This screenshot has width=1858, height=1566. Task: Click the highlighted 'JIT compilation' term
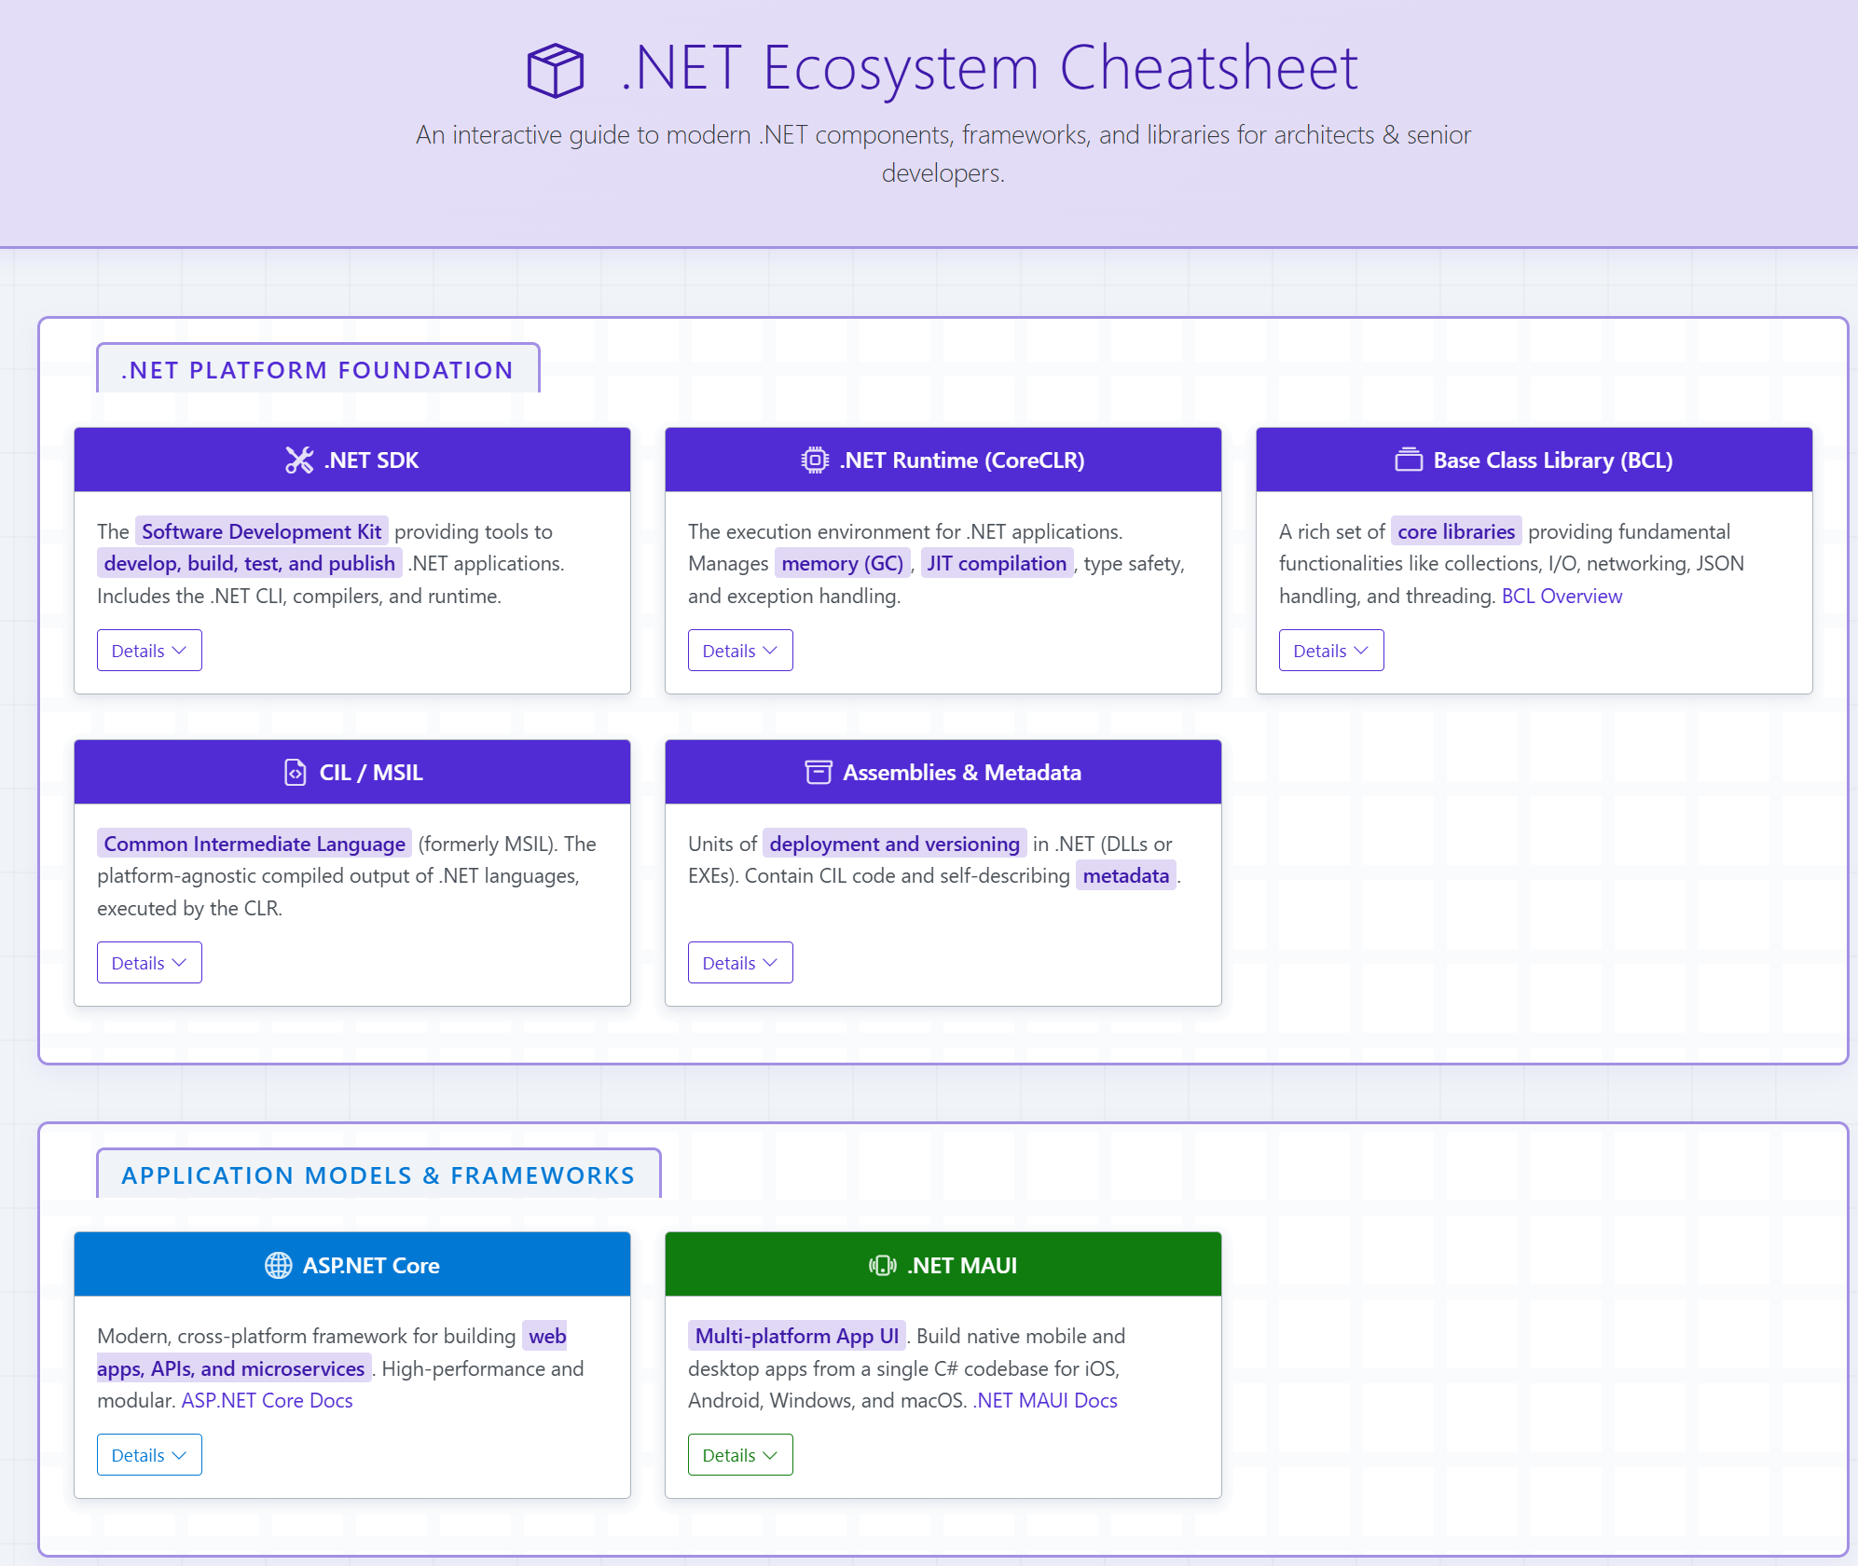[997, 564]
